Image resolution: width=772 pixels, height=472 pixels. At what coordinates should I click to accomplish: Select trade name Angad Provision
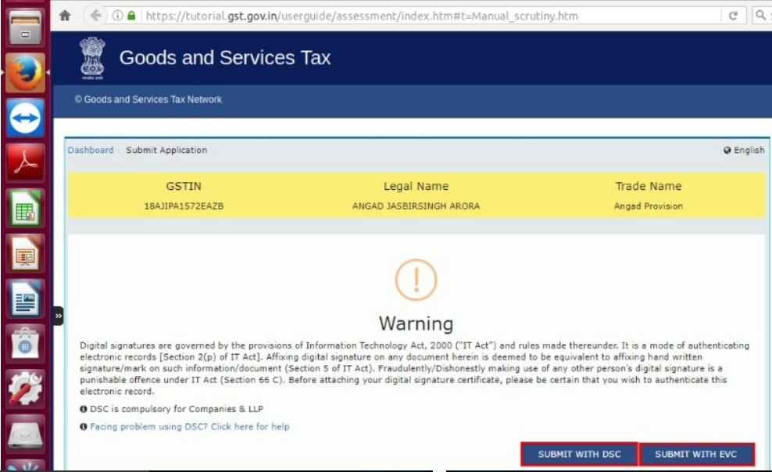(649, 206)
